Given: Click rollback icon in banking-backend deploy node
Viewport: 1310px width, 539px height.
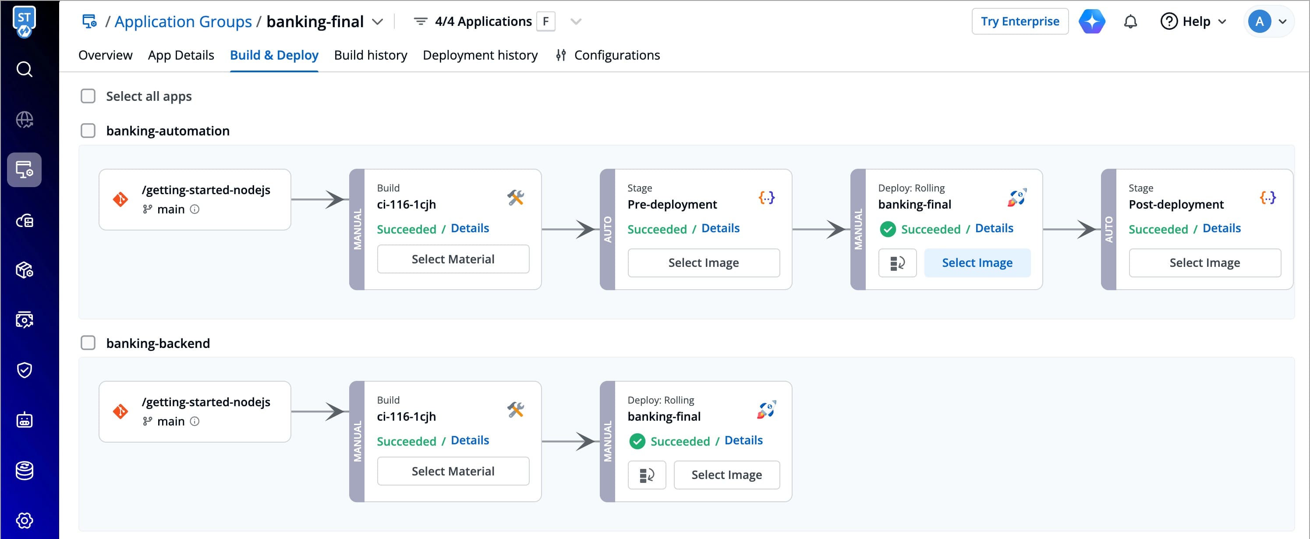Looking at the screenshot, I should [x=646, y=475].
